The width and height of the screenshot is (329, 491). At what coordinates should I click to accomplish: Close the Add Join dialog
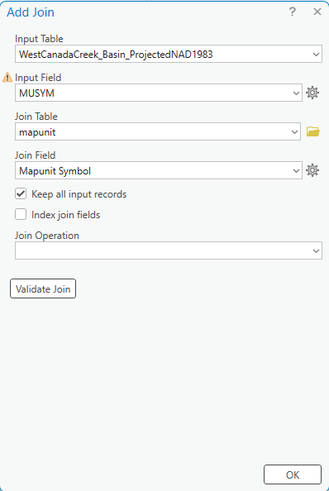tap(317, 12)
